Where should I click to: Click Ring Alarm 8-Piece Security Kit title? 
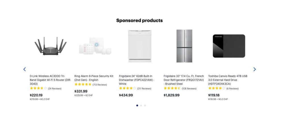(x=94, y=78)
